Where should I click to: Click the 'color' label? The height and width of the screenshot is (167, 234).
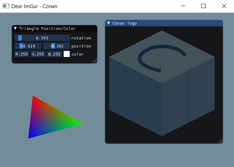77,54
